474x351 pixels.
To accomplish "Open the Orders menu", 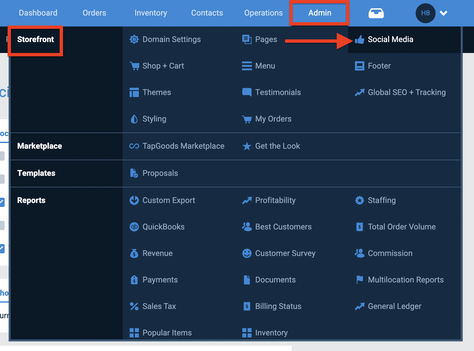I will pyautogui.click(x=94, y=13).
